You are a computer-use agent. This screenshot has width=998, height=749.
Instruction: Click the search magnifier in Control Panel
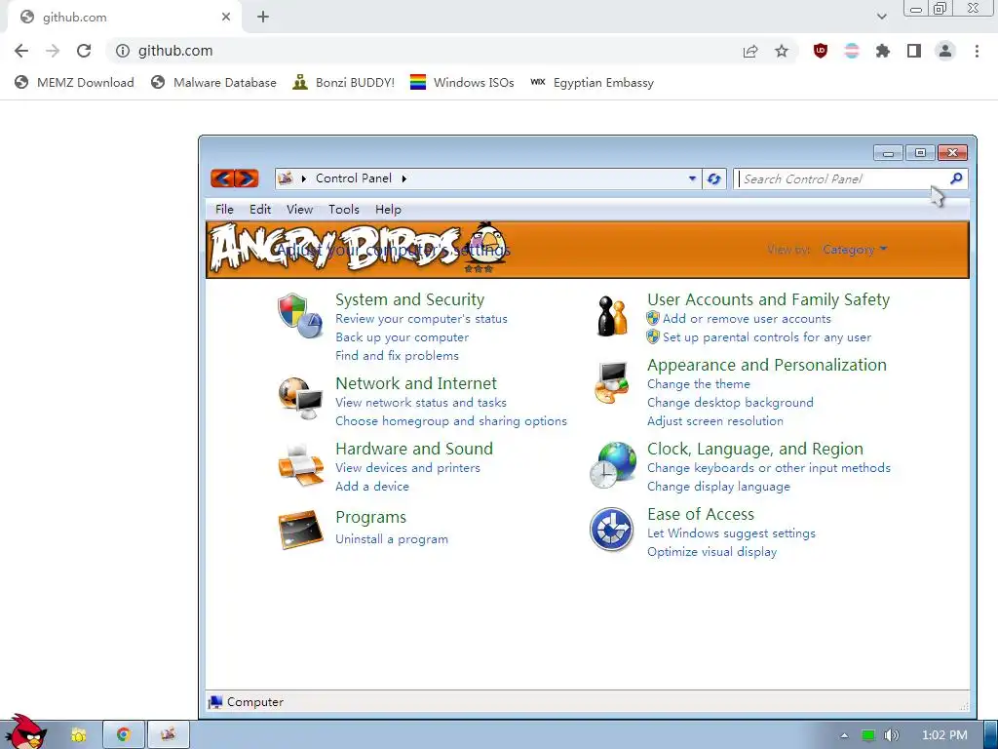tap(956, 178)
